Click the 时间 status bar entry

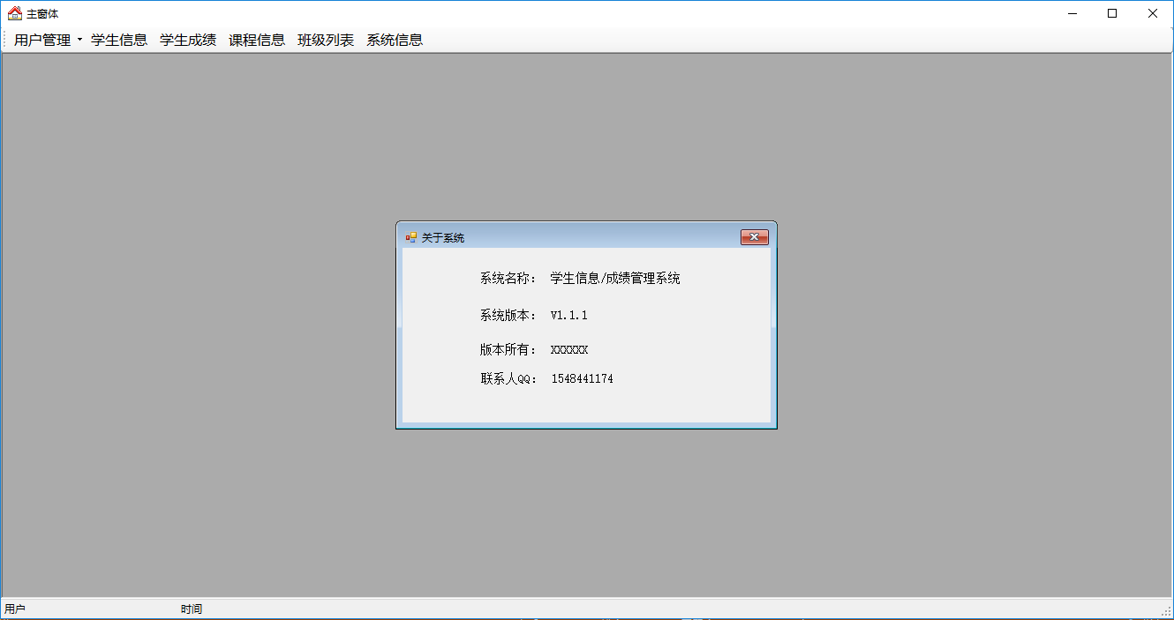(192, 609)
